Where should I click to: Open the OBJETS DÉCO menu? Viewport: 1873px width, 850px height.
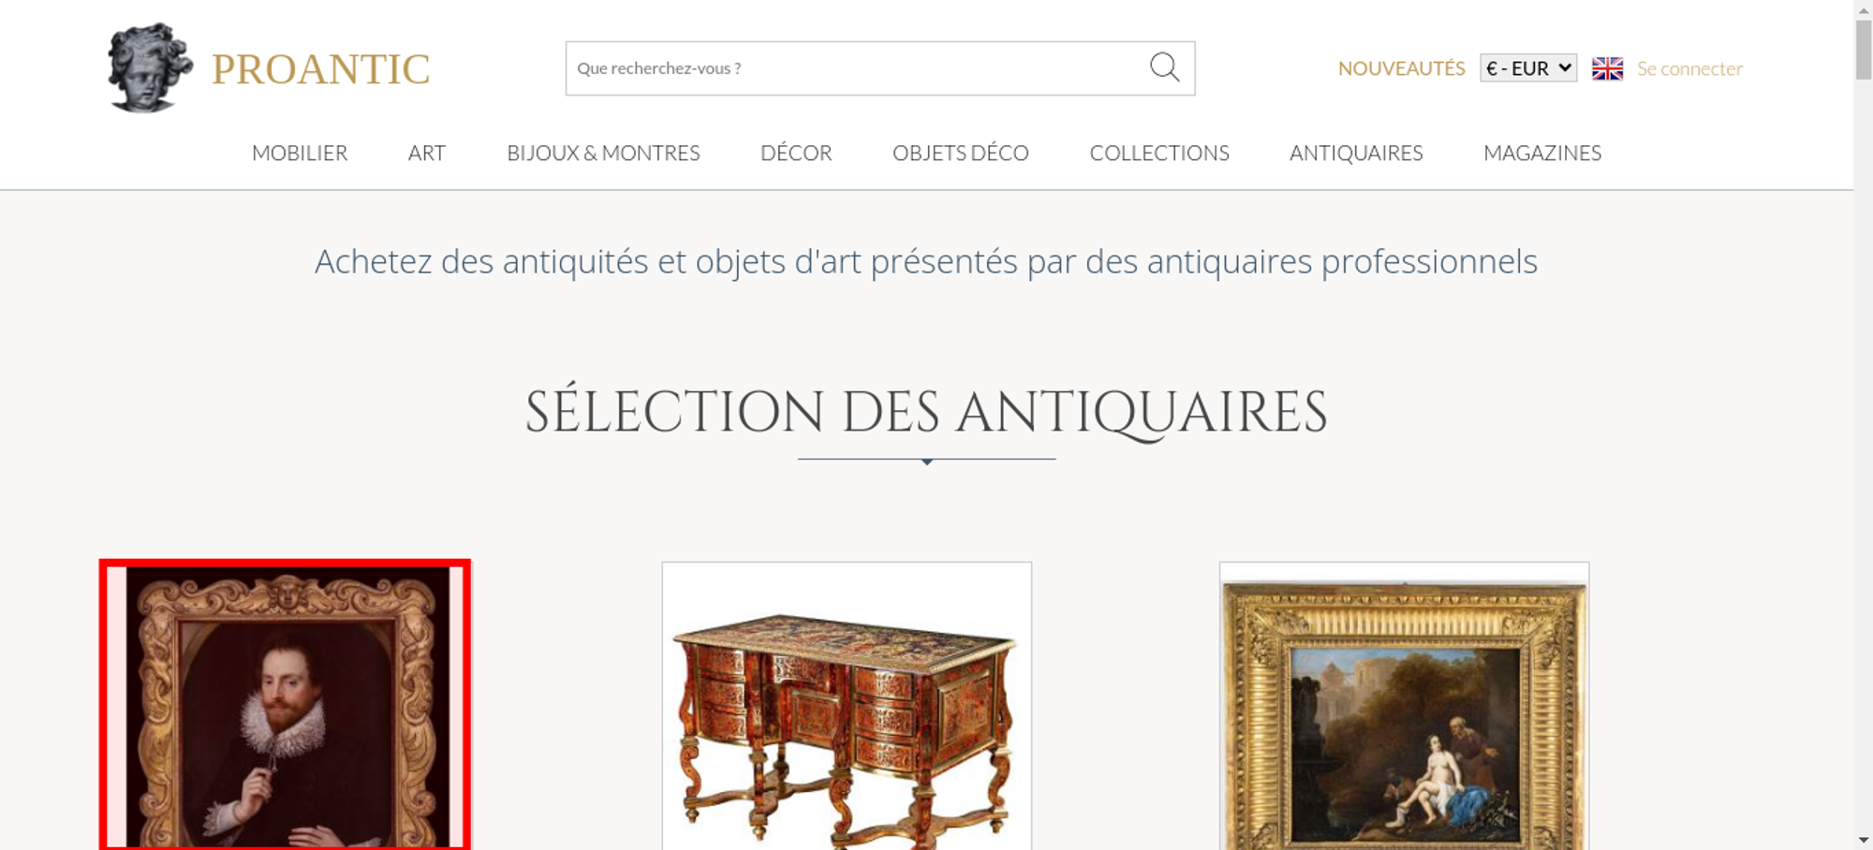click(x=961, y=153)
